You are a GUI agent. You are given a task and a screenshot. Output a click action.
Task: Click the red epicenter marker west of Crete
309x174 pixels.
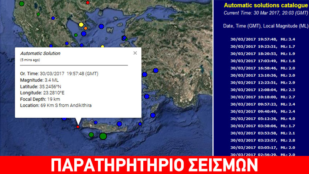(78, 127)
